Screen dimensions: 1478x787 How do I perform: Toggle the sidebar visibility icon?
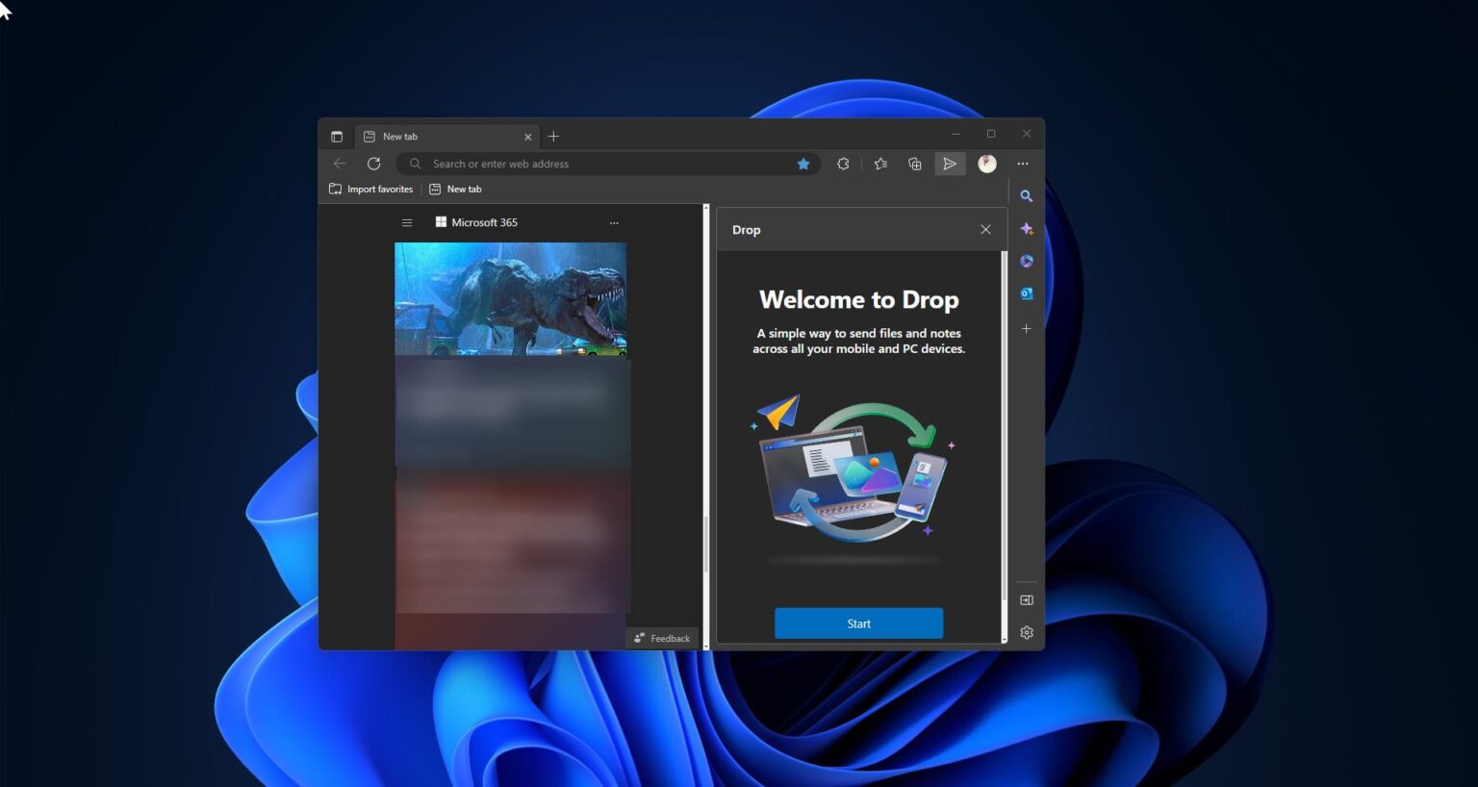coord(1027,599)
